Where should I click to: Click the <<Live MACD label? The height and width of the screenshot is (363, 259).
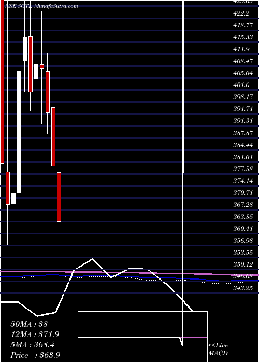coord(218,350)
